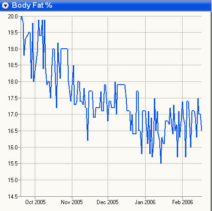Click the 18.0 y-axis value
The image size is (212, 211).
point(13,82)
